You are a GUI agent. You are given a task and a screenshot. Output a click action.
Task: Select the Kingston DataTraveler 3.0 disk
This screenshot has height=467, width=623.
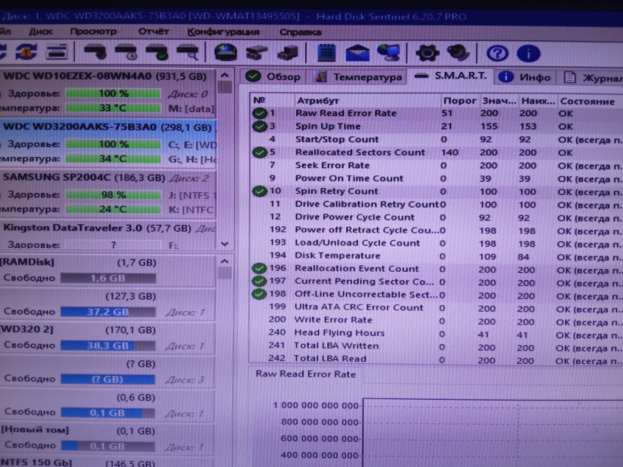coord(108,236)
